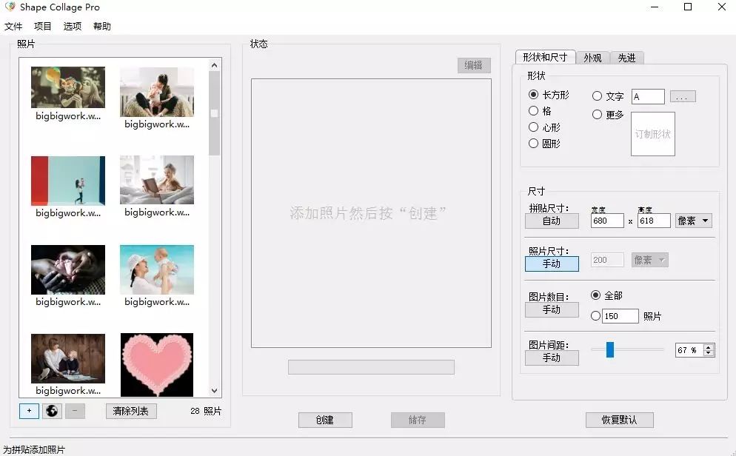Click the width field showing 680
This screenshot has width=736, height=456.
pos(607,221)
